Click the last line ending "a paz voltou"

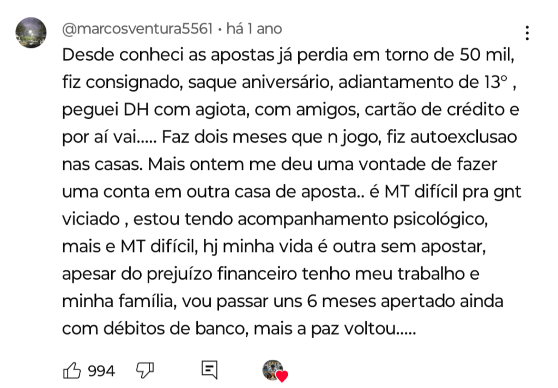[240, 328]
